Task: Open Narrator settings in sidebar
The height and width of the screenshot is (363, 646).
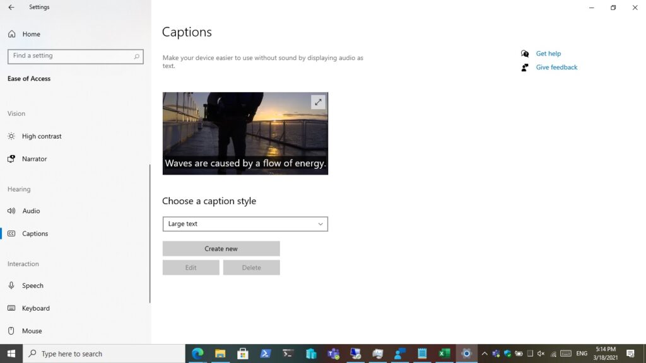Action: click(x=33, y=159)
